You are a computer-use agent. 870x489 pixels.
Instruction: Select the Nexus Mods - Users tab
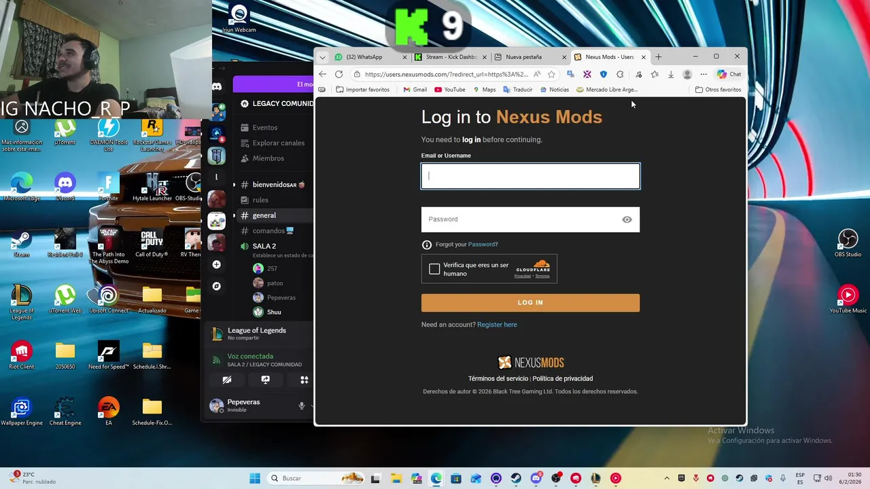point(609,57)
